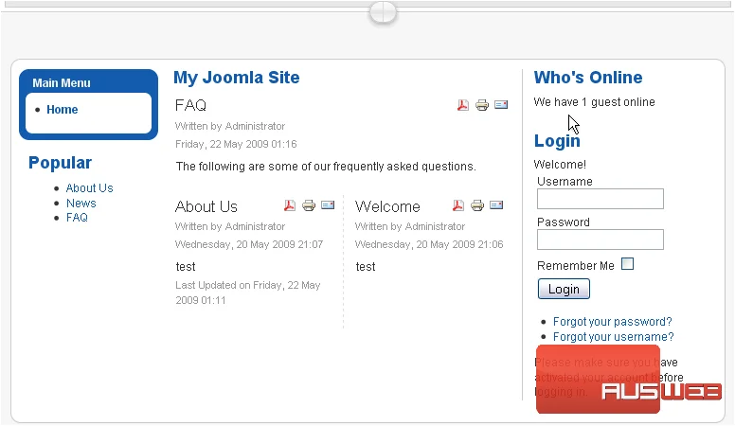Toggle the Remember Me checkbox
The image size is (735, 426).
[x=627, y=264]
